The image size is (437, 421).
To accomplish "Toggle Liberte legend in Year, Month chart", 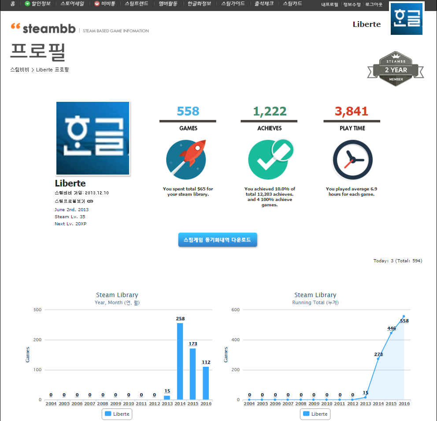I will (x=117, y=414).
